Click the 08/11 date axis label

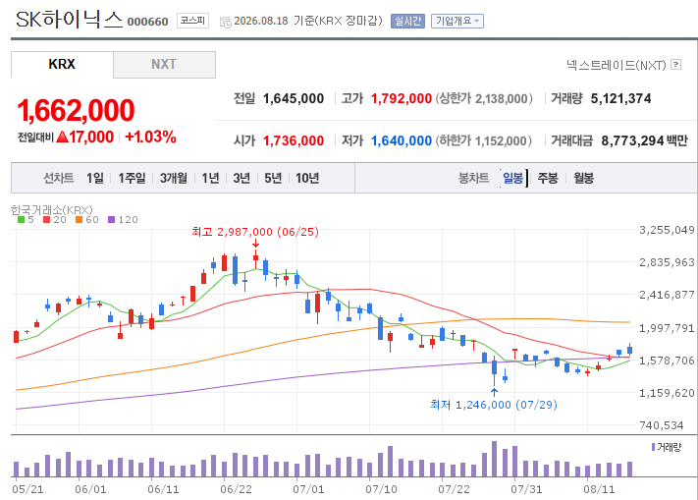[x=599, y=489]
